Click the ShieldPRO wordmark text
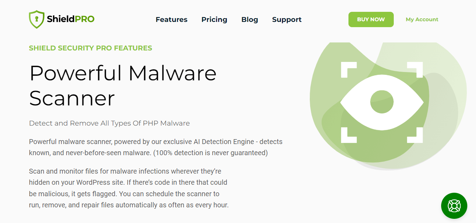The width and height of the screenshot is (476, 223). tap(69, 19)
